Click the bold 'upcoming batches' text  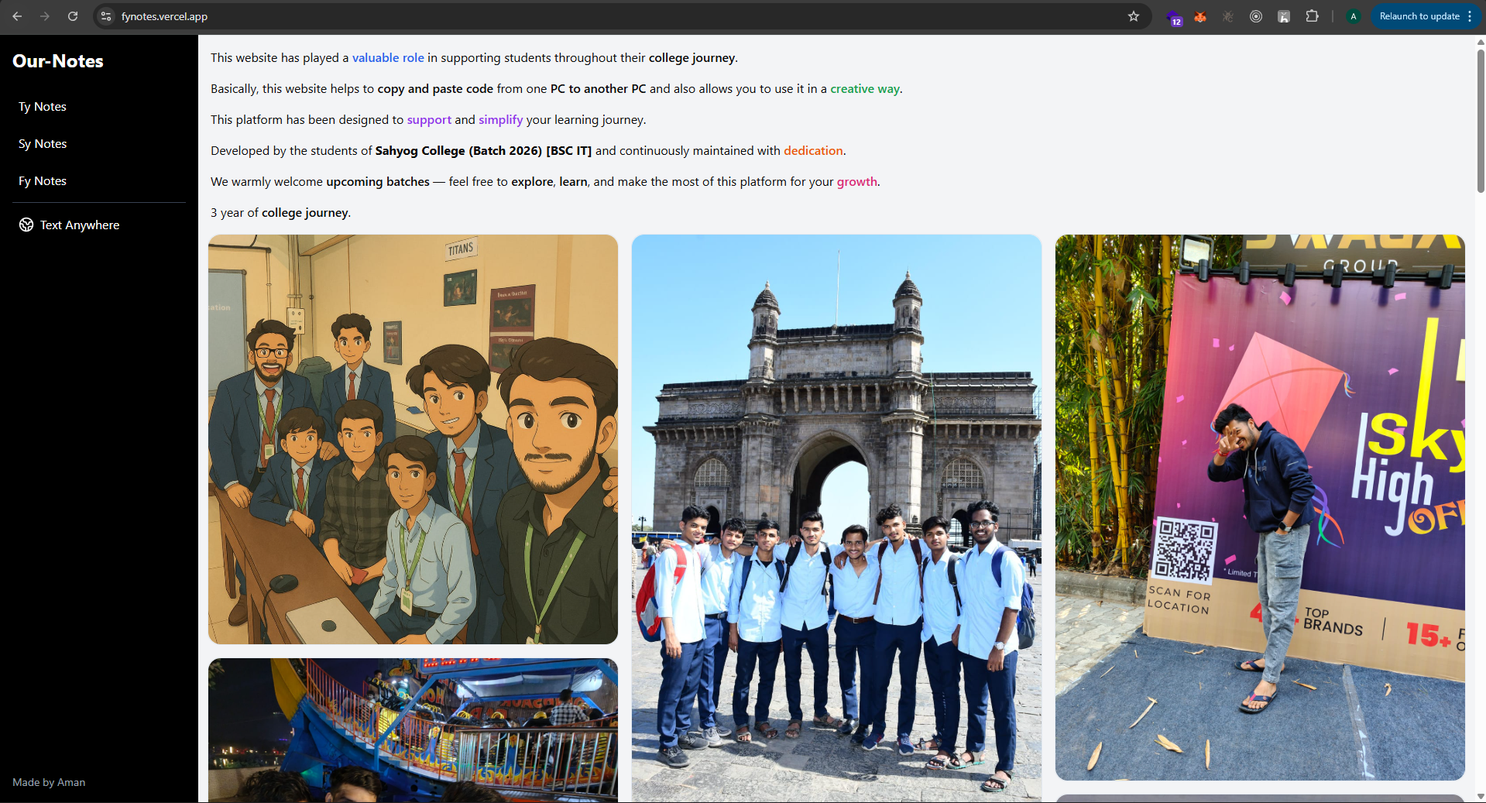[x=378, y=182]
